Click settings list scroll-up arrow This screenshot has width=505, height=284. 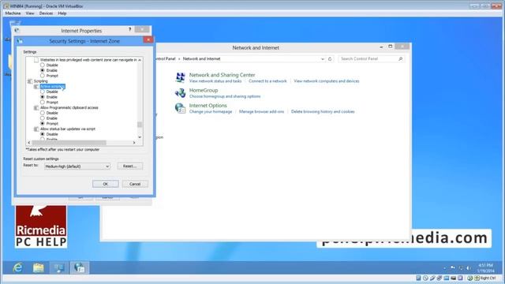[140, 60]
